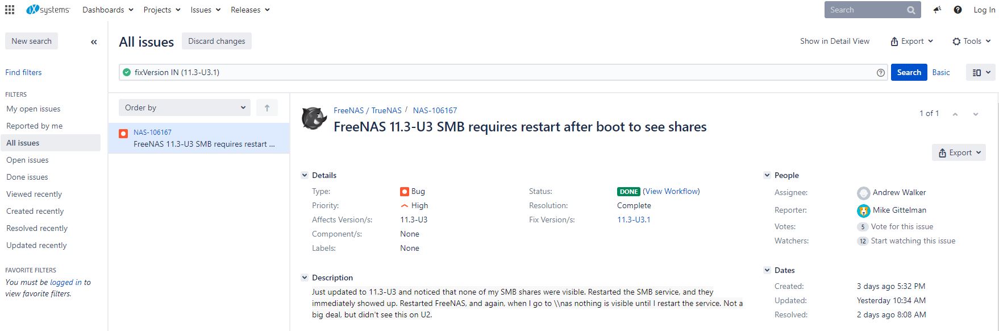Open the Dashboards menu
This screenshot has height=331, width=999.
click(107, 10)
